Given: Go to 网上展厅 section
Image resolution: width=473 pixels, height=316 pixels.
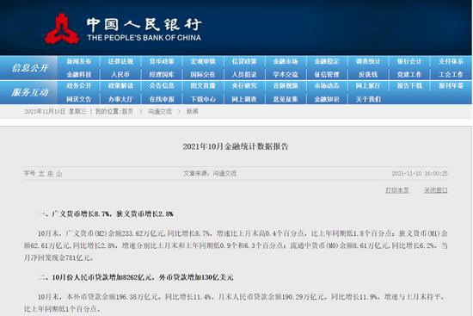Looking at the screenshot, I should 368,86.
